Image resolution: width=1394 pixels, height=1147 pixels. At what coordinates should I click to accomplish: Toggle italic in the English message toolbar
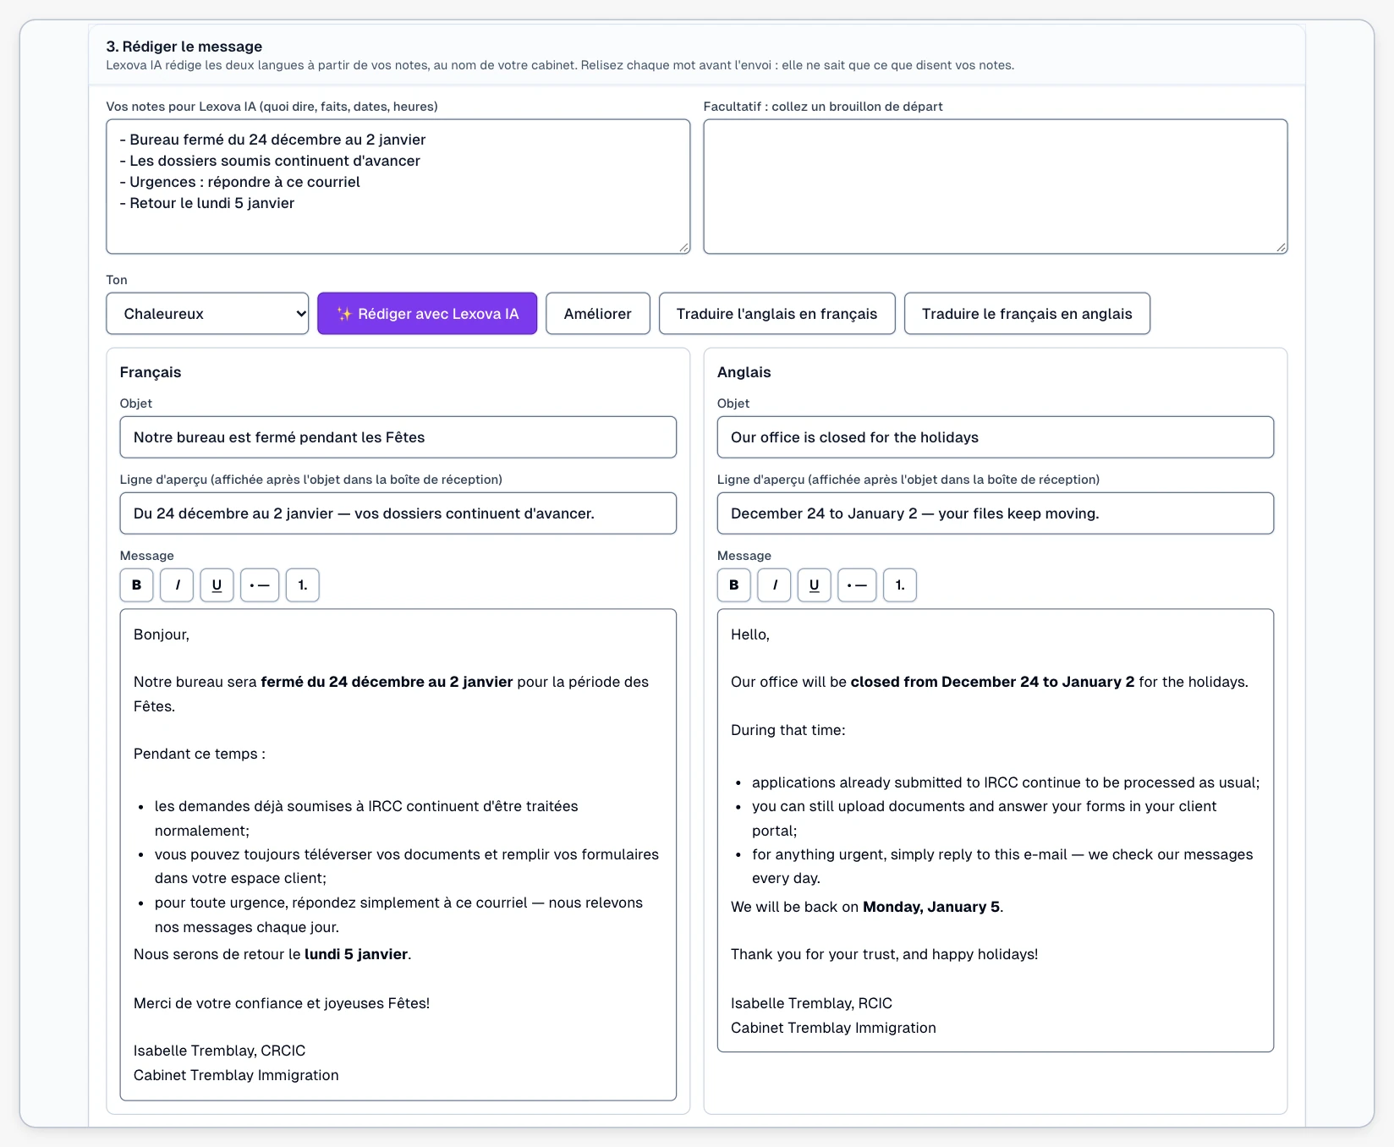point(774,584)
